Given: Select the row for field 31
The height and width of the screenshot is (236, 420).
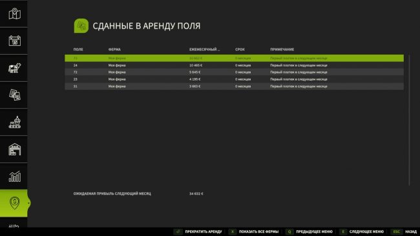Looking at the screenshot, I should click(x=234, y=86).
